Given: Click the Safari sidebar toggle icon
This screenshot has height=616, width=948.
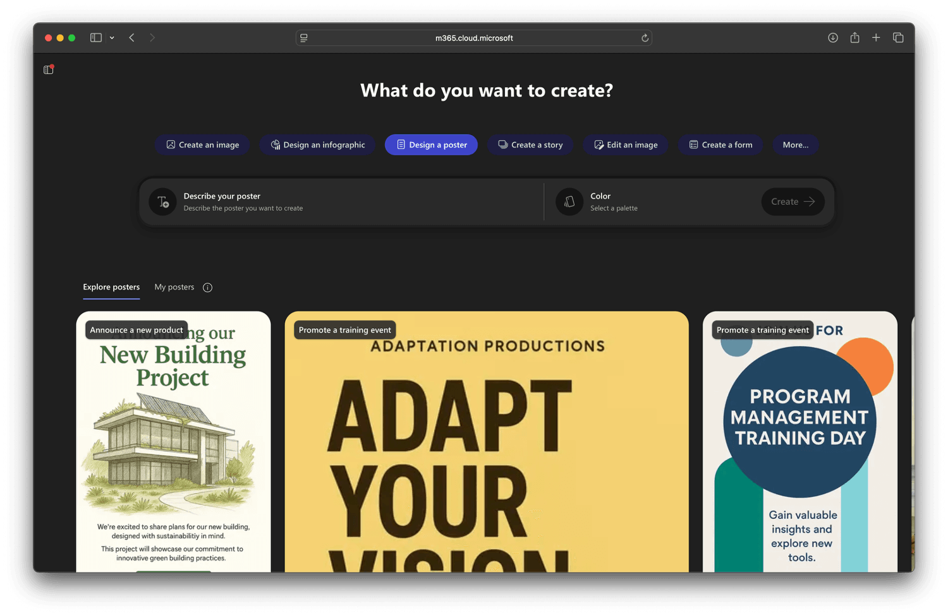Looking at the screenshot, I should [96, 38].
